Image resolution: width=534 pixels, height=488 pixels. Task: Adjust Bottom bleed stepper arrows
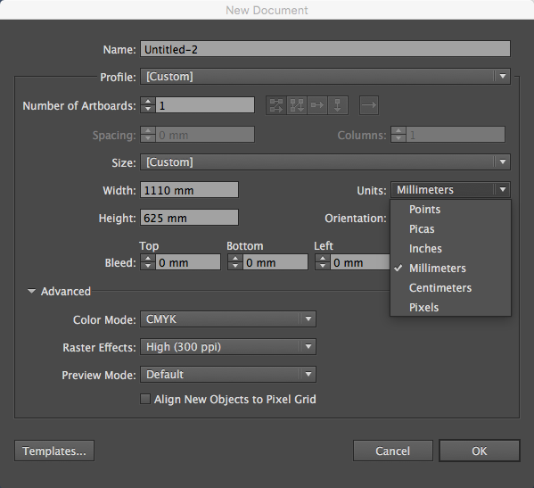point(235,262)
